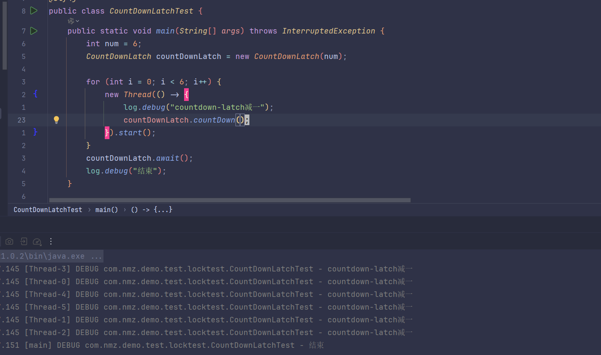
Task: Click the lambda () -> {...} breadcrumb
Action: (151, 210)
